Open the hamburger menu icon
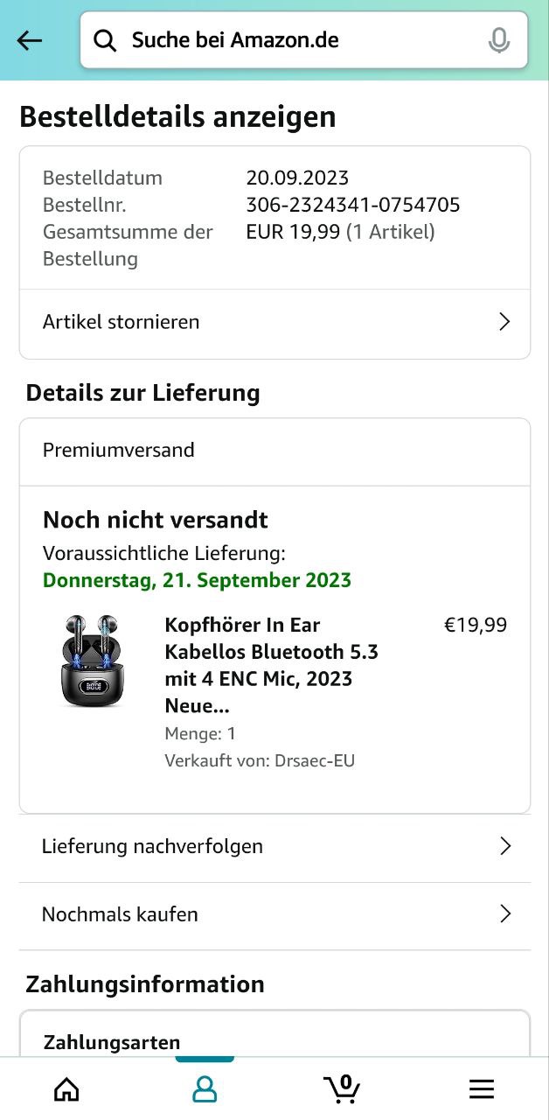 point(482,1088)
